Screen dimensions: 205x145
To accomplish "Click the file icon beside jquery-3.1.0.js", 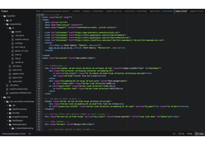I will [x=13, y=51].
